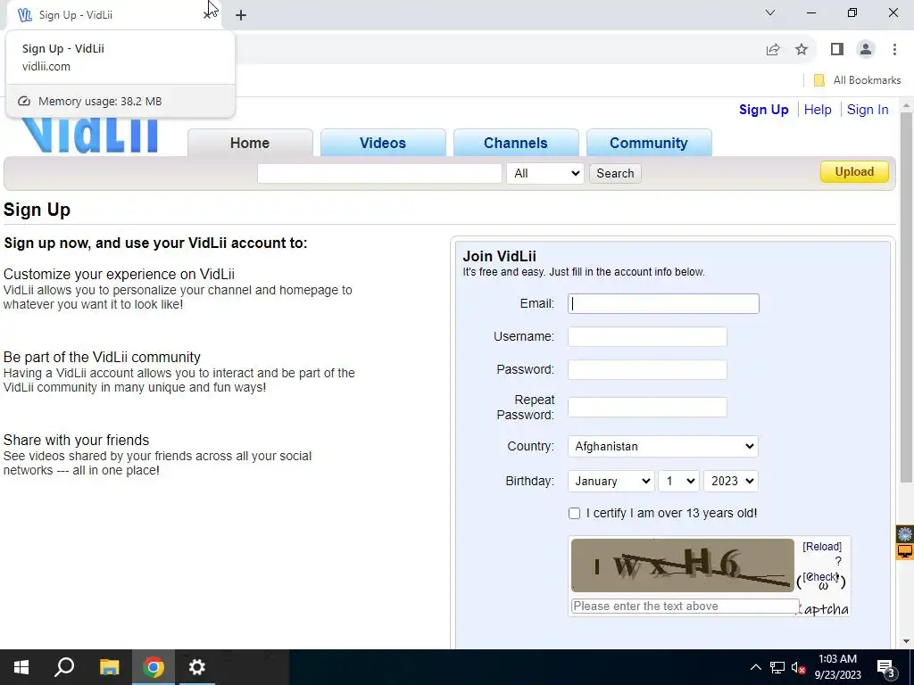
Task: Click the Sign Up link at top
Action: (x=764, y=110)
